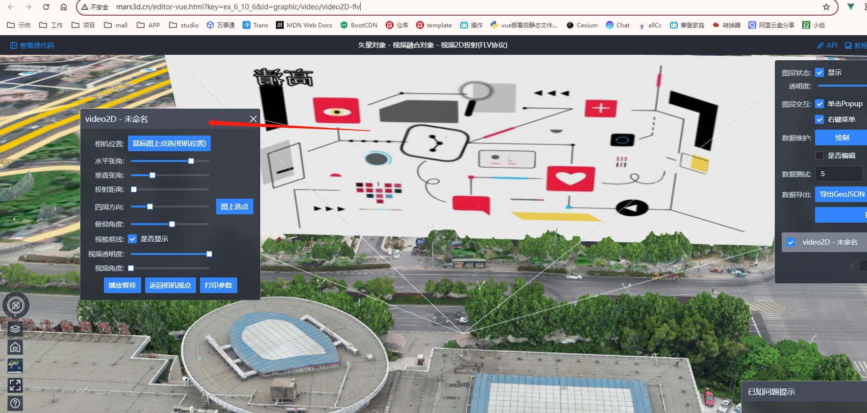
Task: Click the 播放暂停 button
Action: [123, 285]
